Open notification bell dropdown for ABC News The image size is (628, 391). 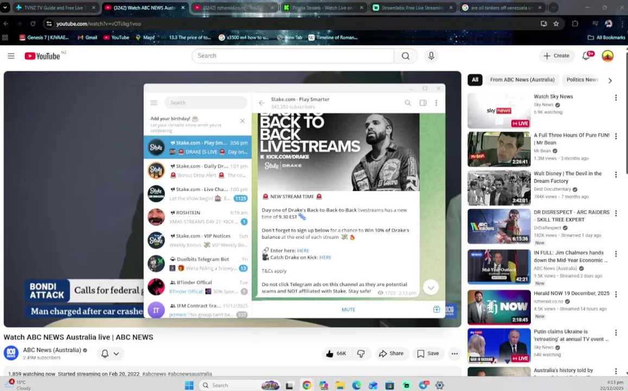pyautogui.click(x=111, y=354)
